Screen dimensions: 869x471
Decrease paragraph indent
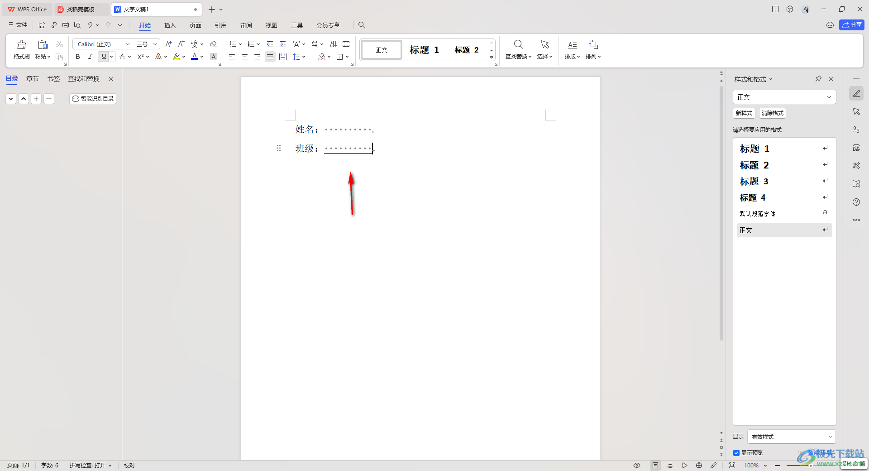270,44
